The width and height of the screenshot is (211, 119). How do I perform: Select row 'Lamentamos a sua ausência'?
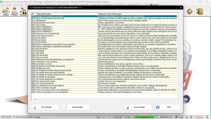pyautogui.click(x=104, y=62)
